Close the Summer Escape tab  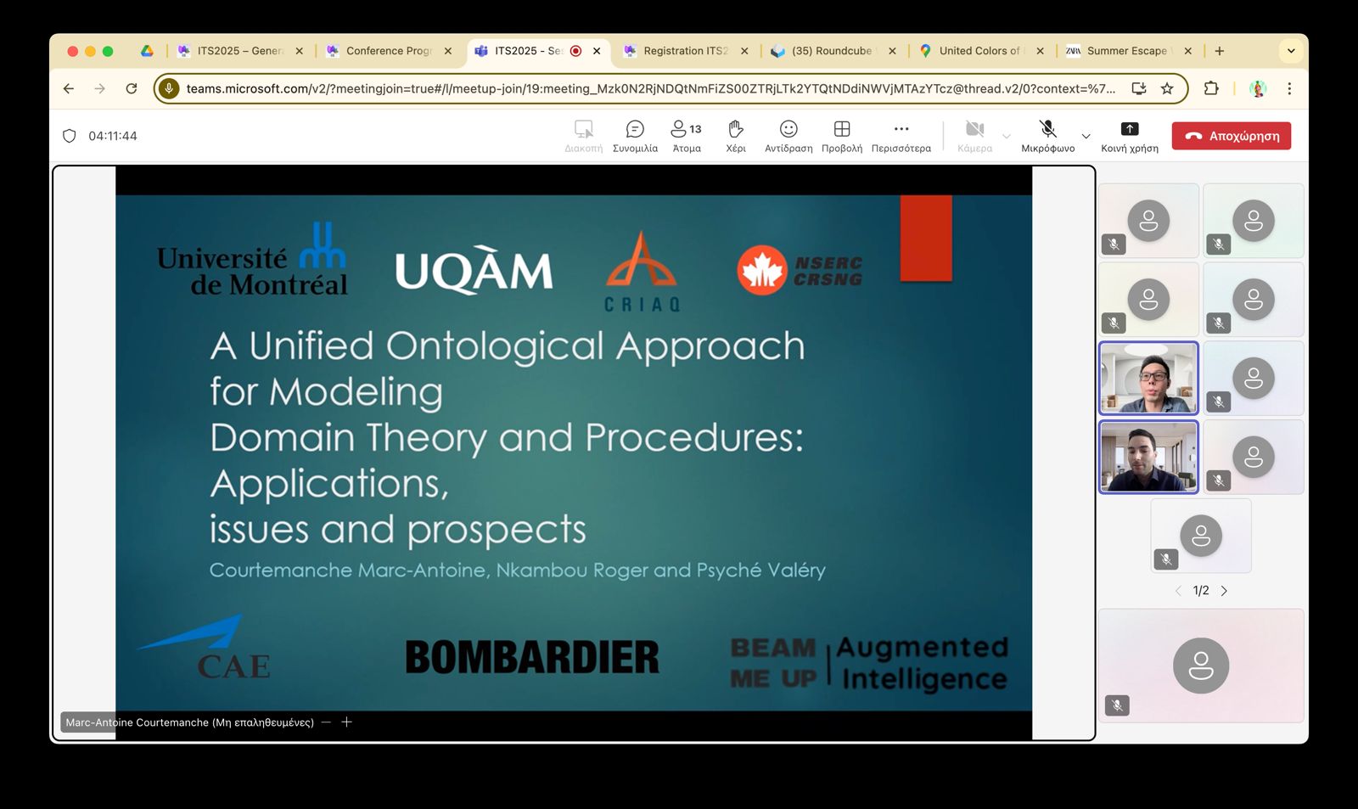click(1187, 51)
